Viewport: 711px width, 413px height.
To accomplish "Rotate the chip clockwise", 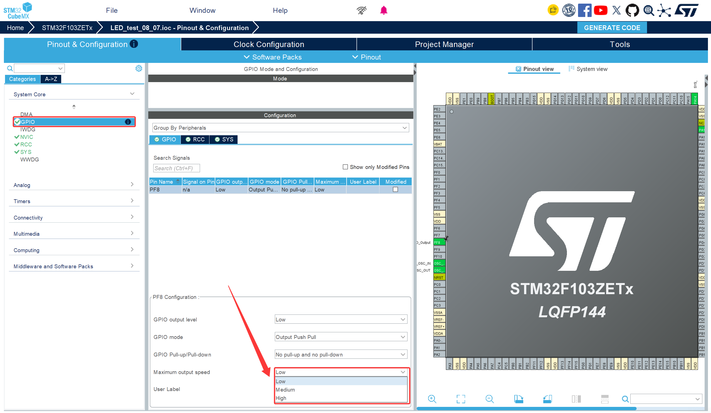I will coord(519,399).
